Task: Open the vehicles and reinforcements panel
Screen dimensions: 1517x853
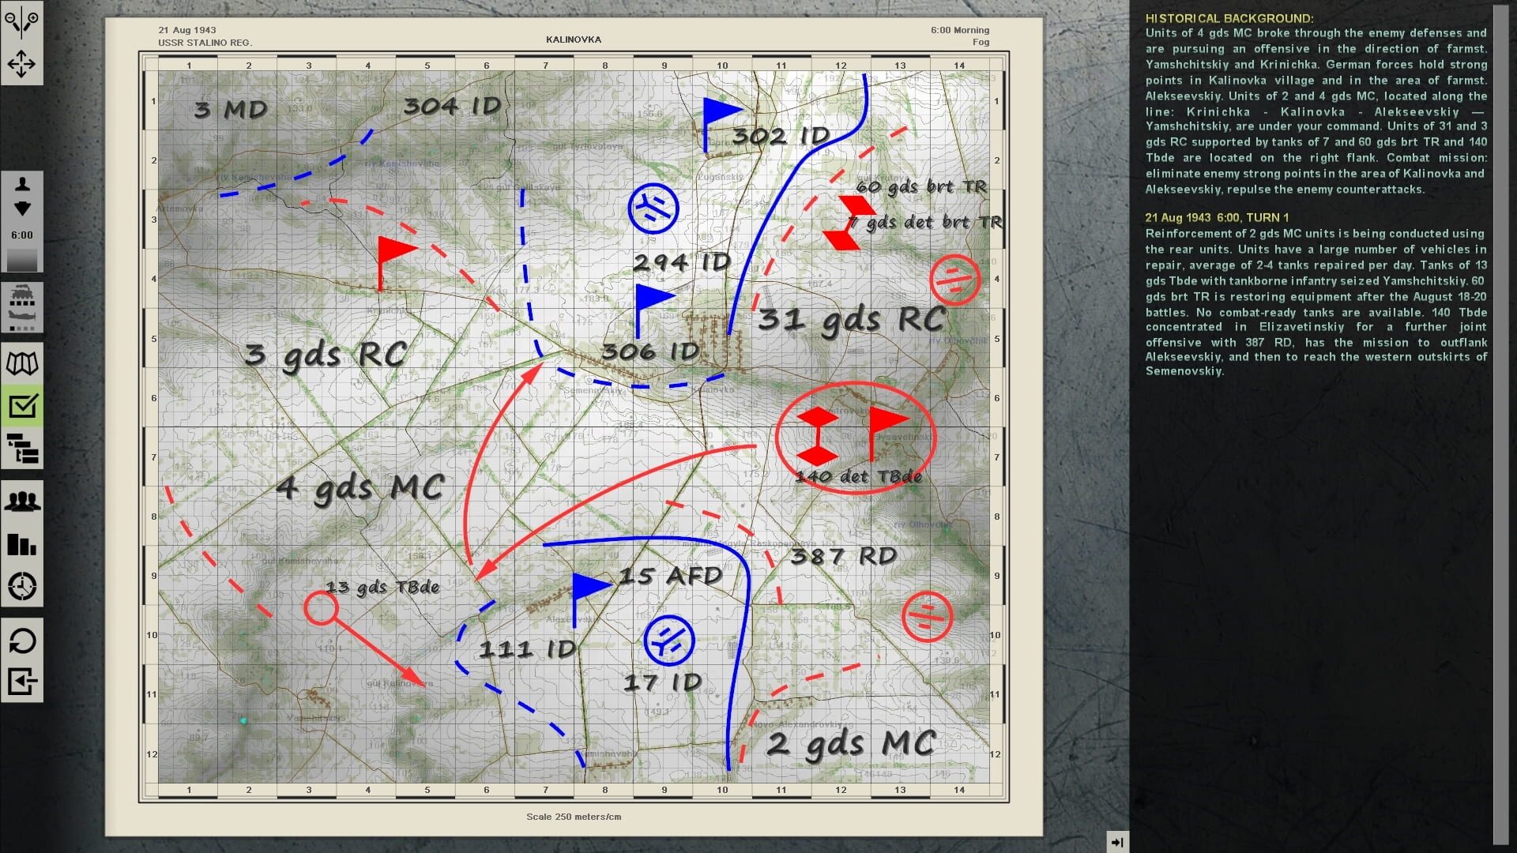Action: pyautogui.click(x=21, y=307)
